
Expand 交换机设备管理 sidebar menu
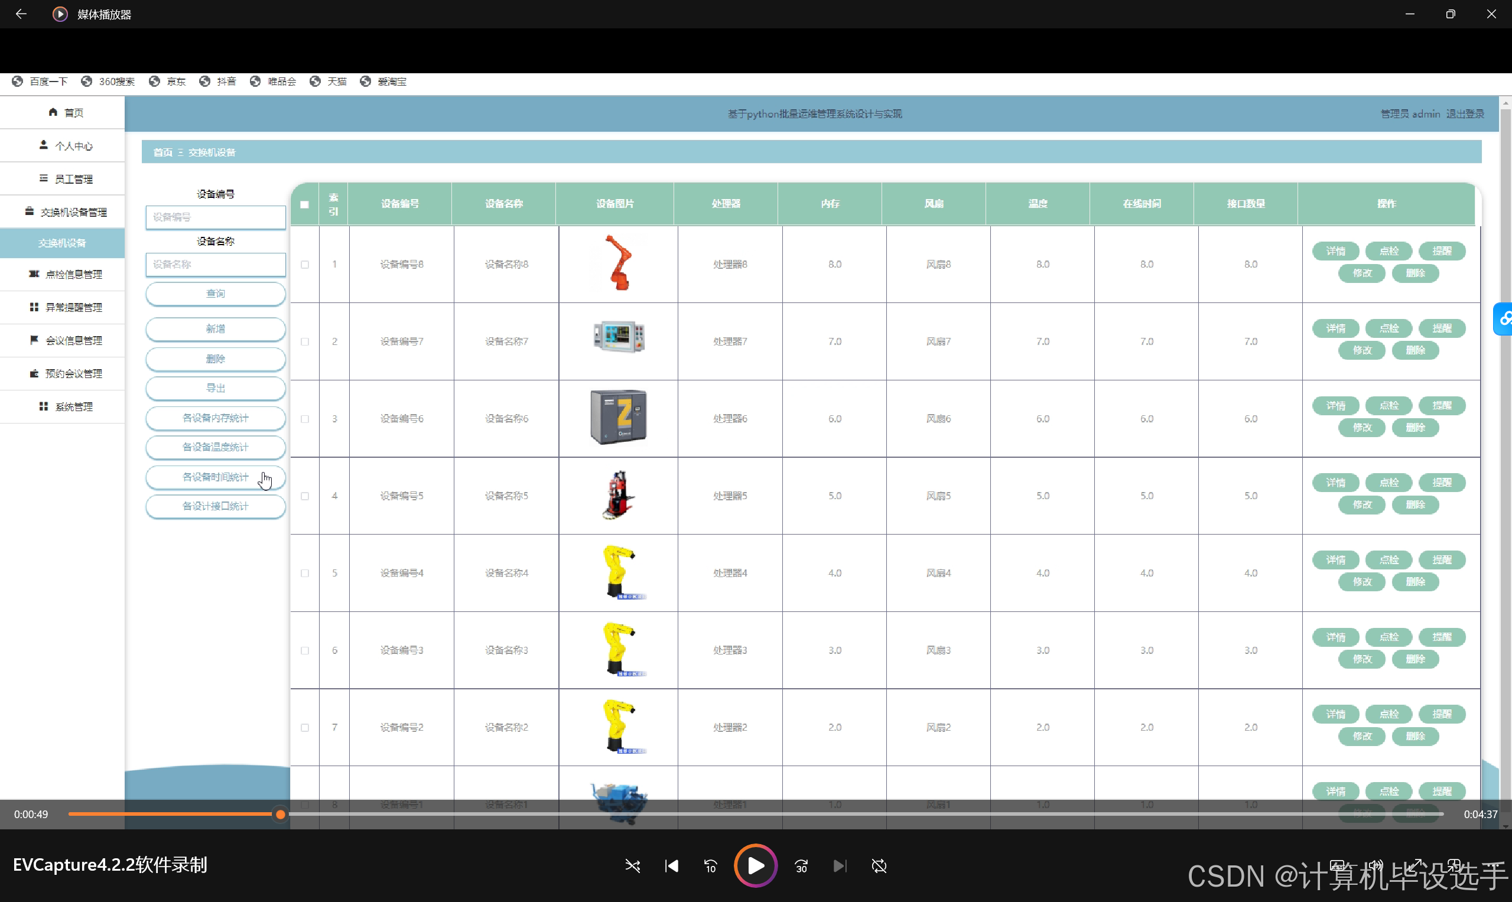pos(66,212)
